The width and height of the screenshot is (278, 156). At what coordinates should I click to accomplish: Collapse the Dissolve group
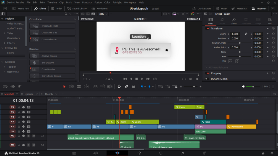click(75, 49)
